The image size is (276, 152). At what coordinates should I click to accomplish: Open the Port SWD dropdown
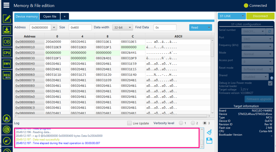click(257, 39)
